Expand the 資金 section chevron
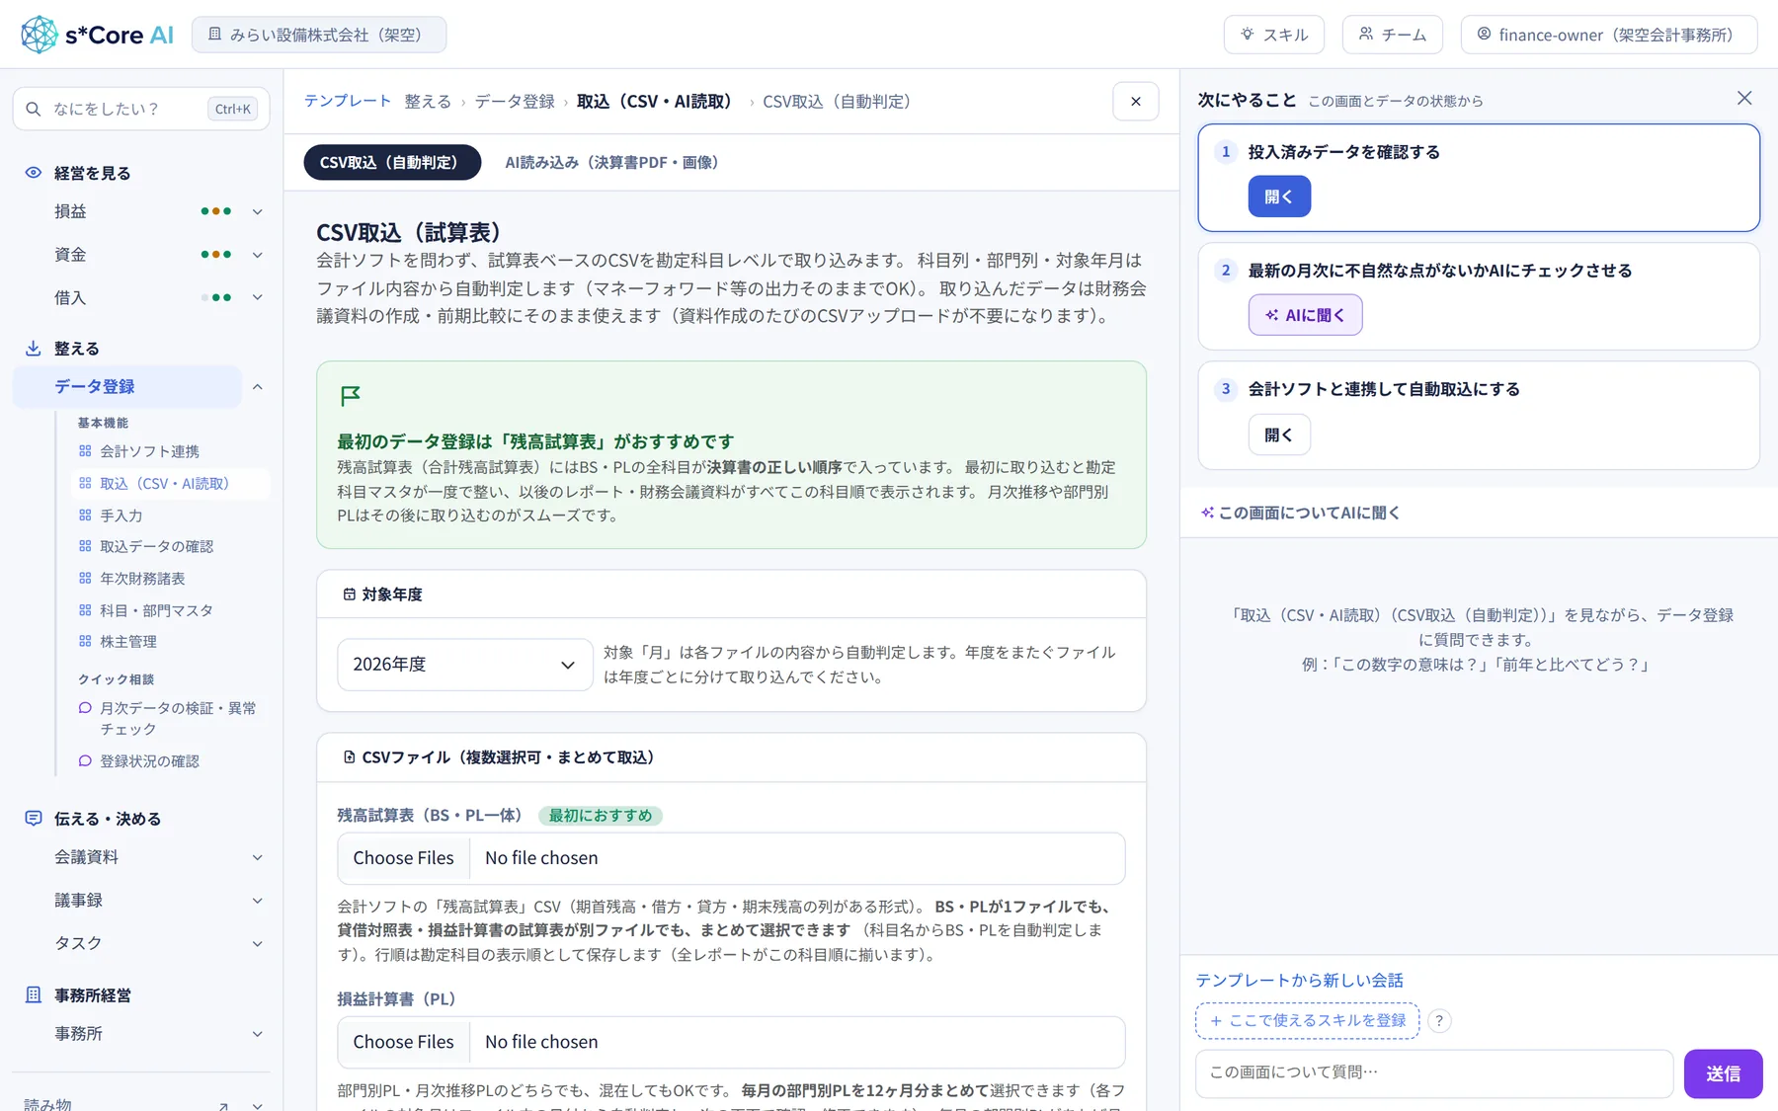 pyautogui.click(x=257, y=255)
